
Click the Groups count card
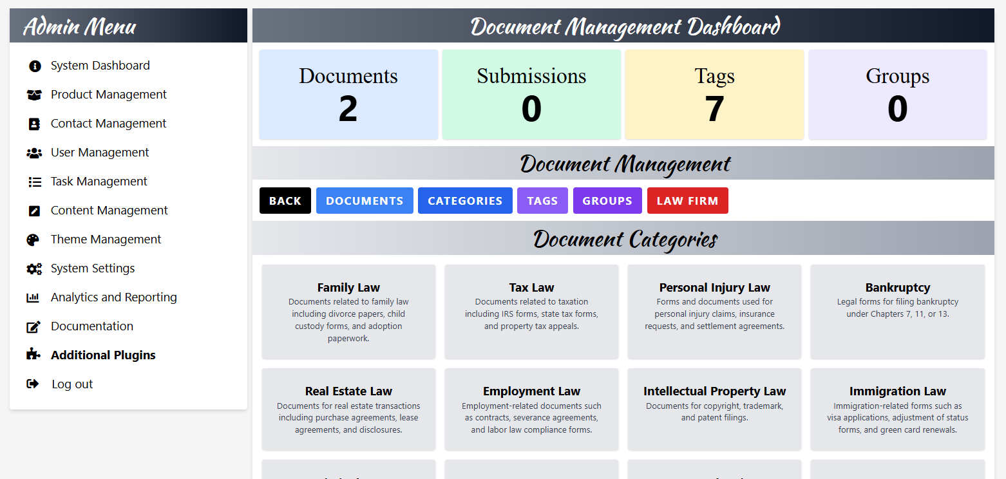tap(898, 95)
